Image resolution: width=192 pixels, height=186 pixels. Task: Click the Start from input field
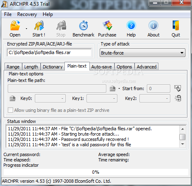(158, 88)
